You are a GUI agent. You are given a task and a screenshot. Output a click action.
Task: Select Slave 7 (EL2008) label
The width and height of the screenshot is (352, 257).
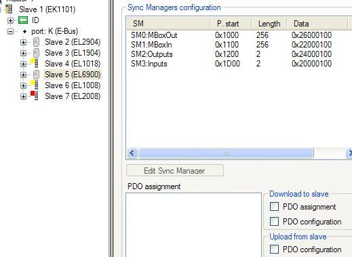73,96
